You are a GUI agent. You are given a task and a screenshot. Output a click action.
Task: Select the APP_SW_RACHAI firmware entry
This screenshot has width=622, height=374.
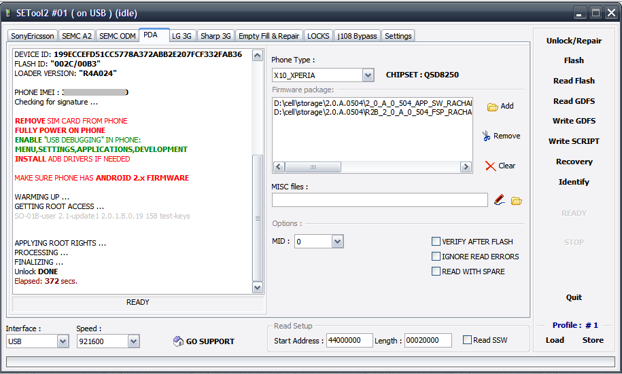pyautogui.click(x=373, y=103)
